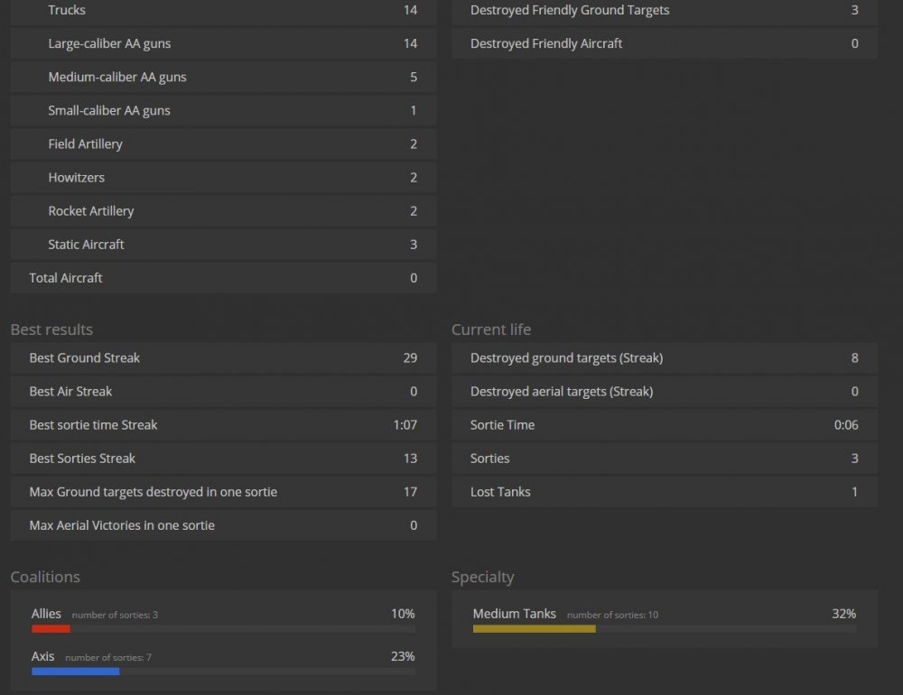The height and width of the screenshot is (695, 903).
Task: Select the Medium Tanks specialty label
Action: click(x=514, y=614)
